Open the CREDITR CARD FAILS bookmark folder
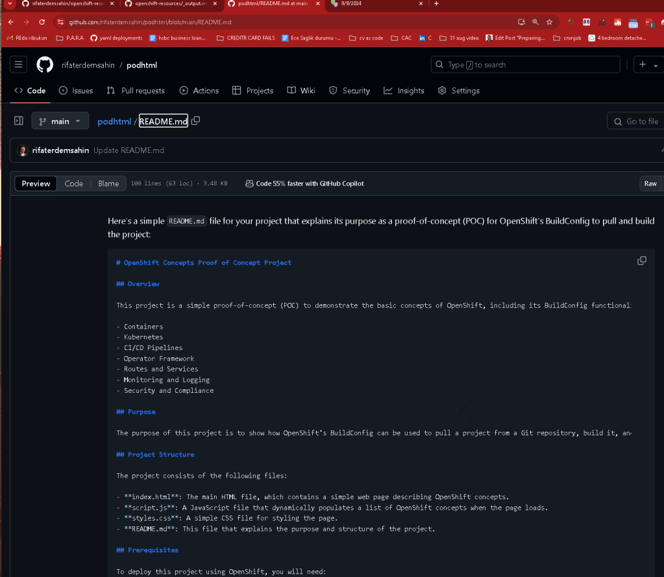Image resolution: width=664 pixels, height=577 pixels. tap(245, 38)
